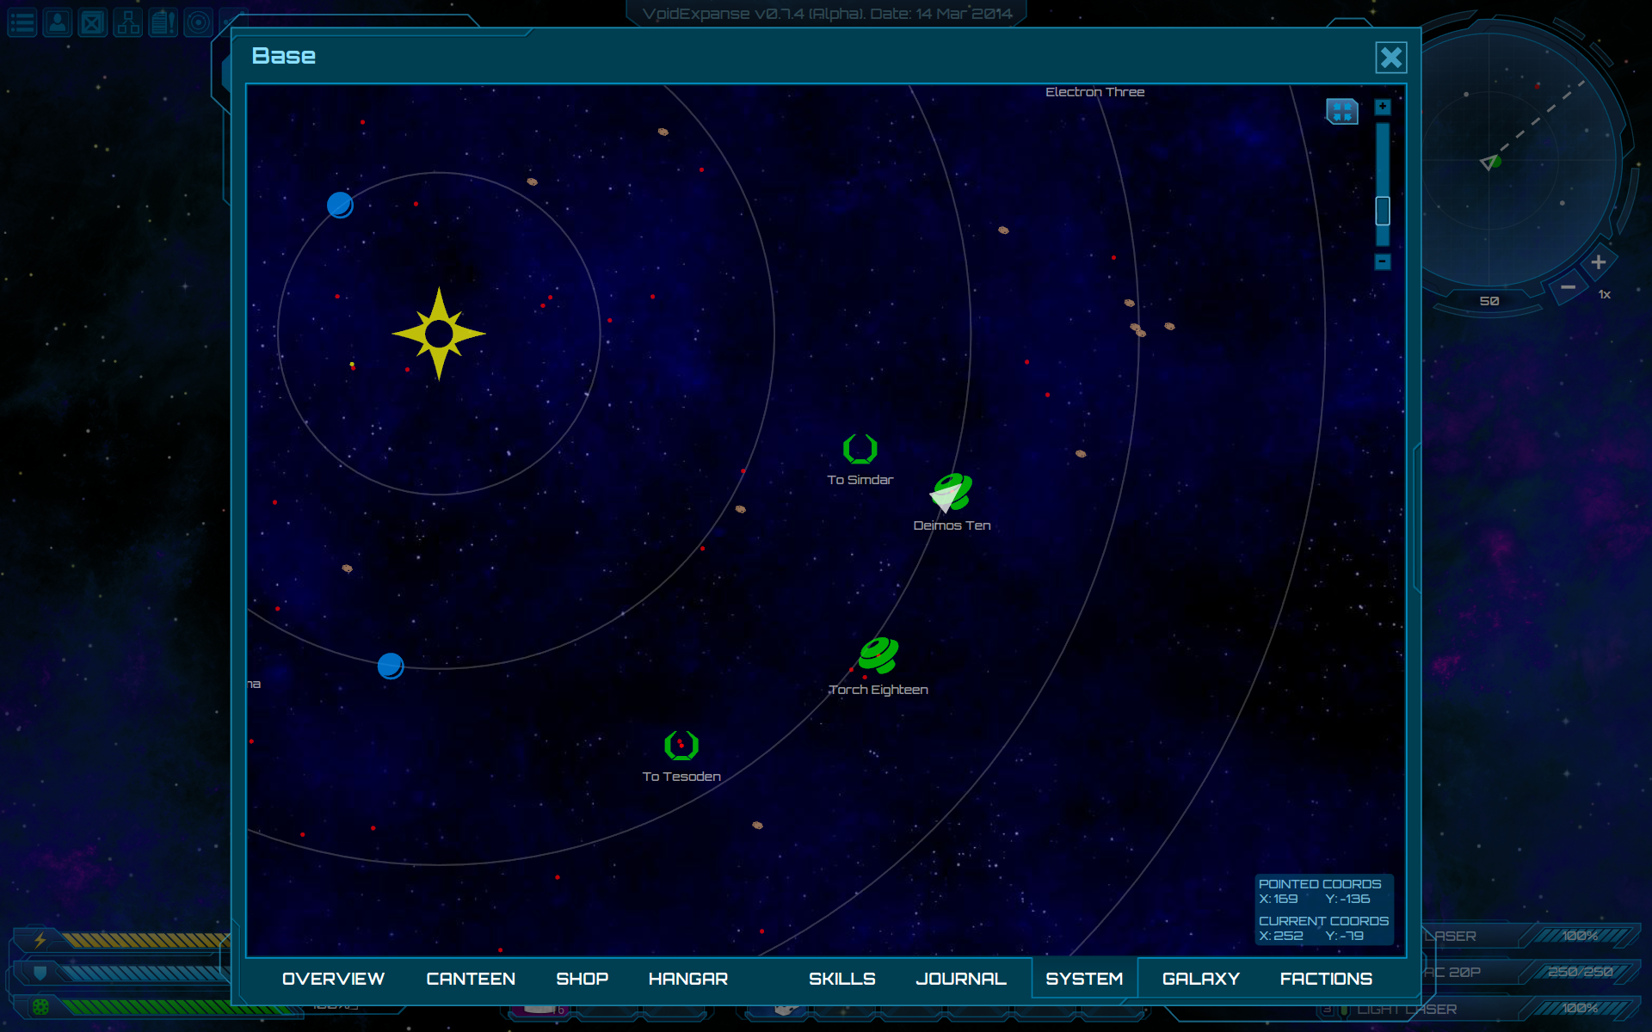This screenshot has height=1032, width=1652.
Task: Click the Pointed Coords readout
Action: pos(1320,891)
